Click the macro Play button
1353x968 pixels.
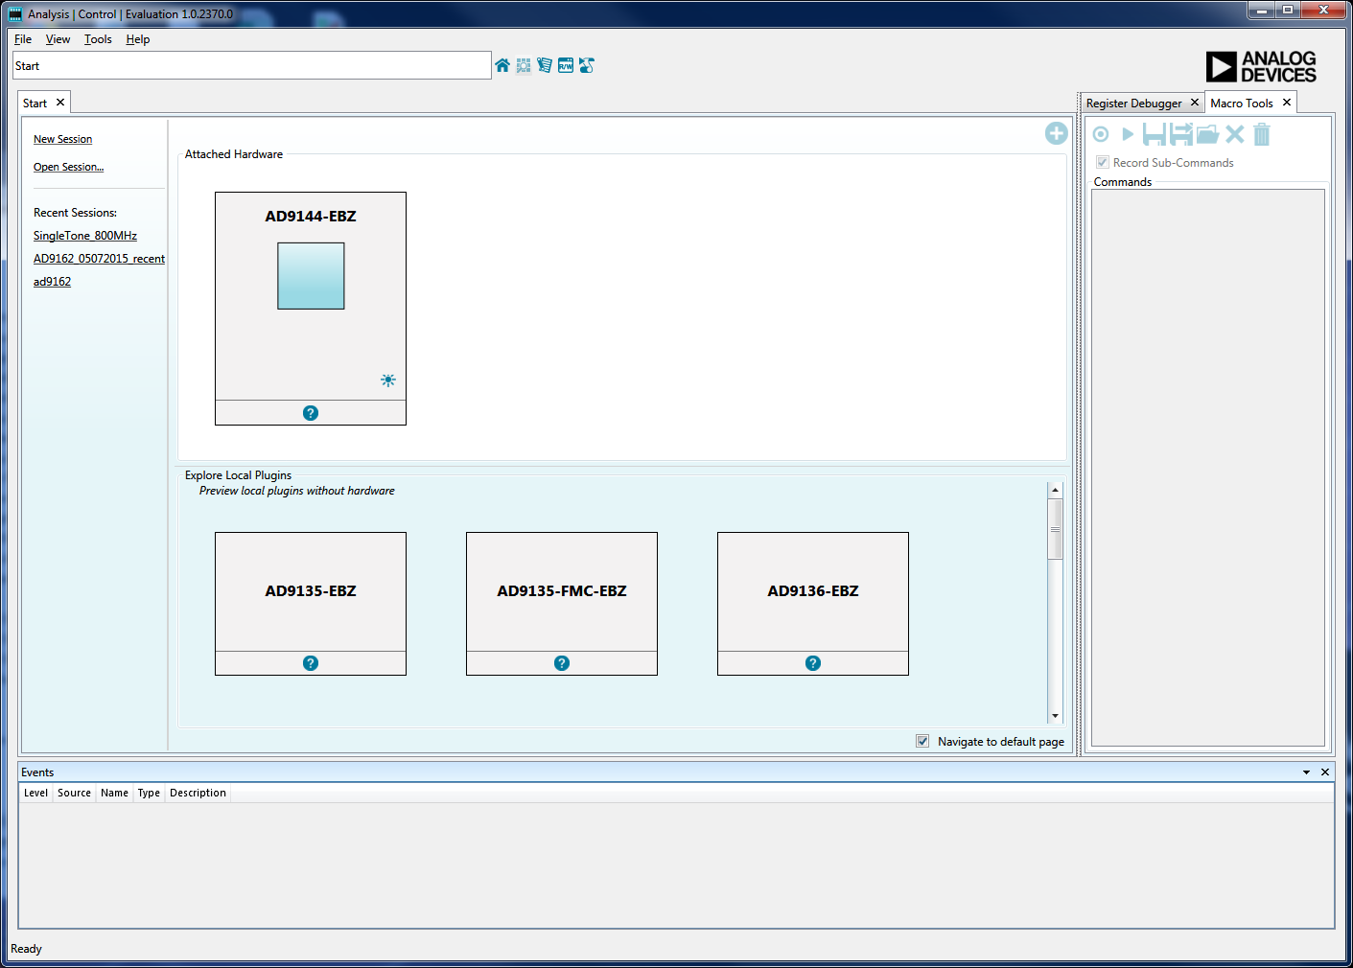[1128, 134]
